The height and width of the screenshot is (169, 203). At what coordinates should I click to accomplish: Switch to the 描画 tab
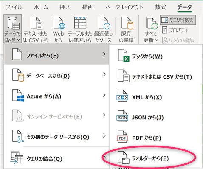pos(88,7)
